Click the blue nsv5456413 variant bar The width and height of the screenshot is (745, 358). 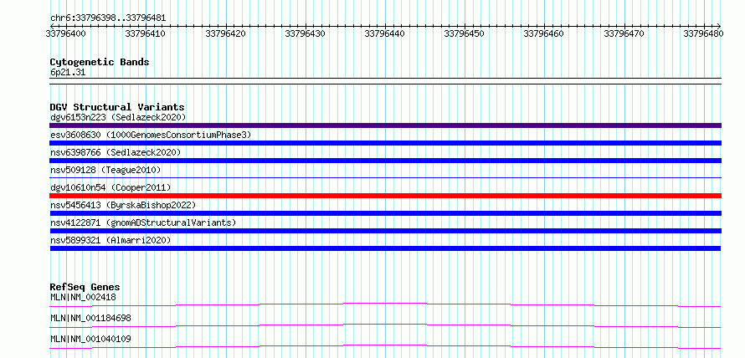[x=385, y=213]
